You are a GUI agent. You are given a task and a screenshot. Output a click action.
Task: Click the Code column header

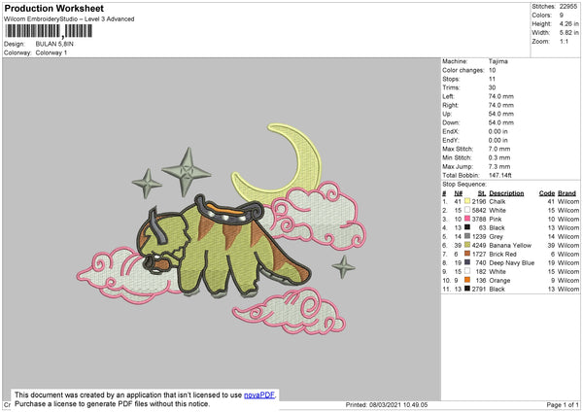[546, 193]
